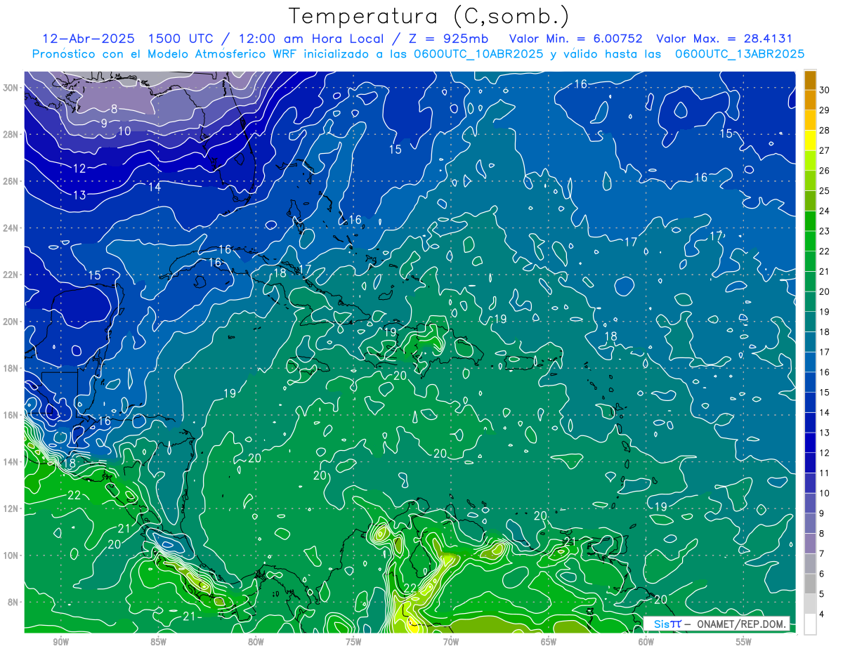Click the 8N latitude axis label

13,603
